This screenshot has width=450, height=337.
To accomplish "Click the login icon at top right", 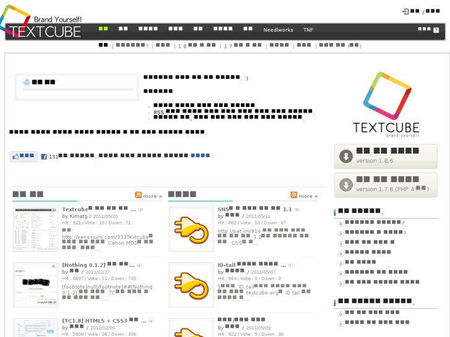I will coord(405,12).
